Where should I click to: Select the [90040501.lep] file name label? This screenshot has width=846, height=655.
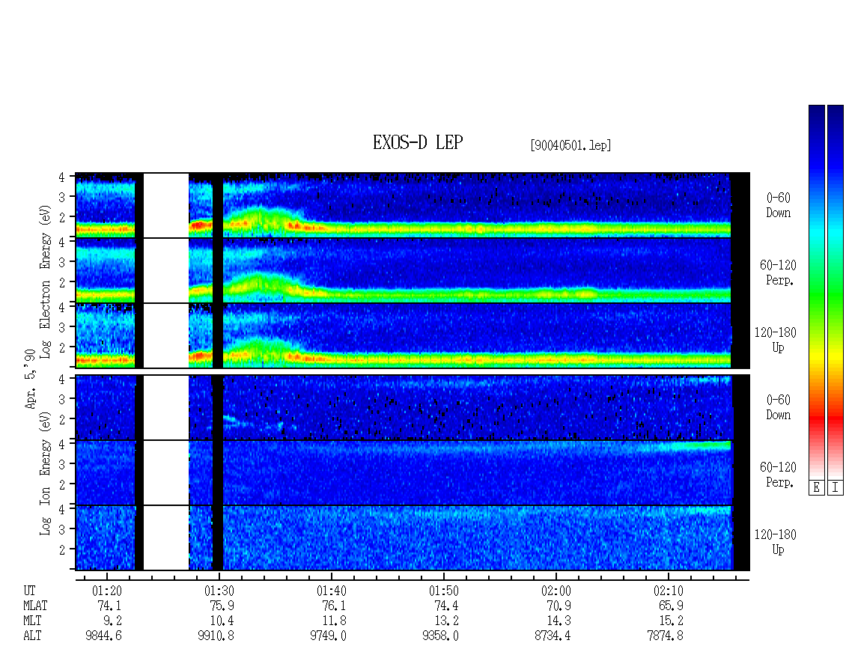coord(570,145)
